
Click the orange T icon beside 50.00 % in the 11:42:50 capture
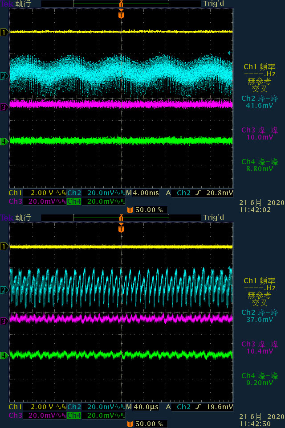pyautogui.click(x=130, y=424)
